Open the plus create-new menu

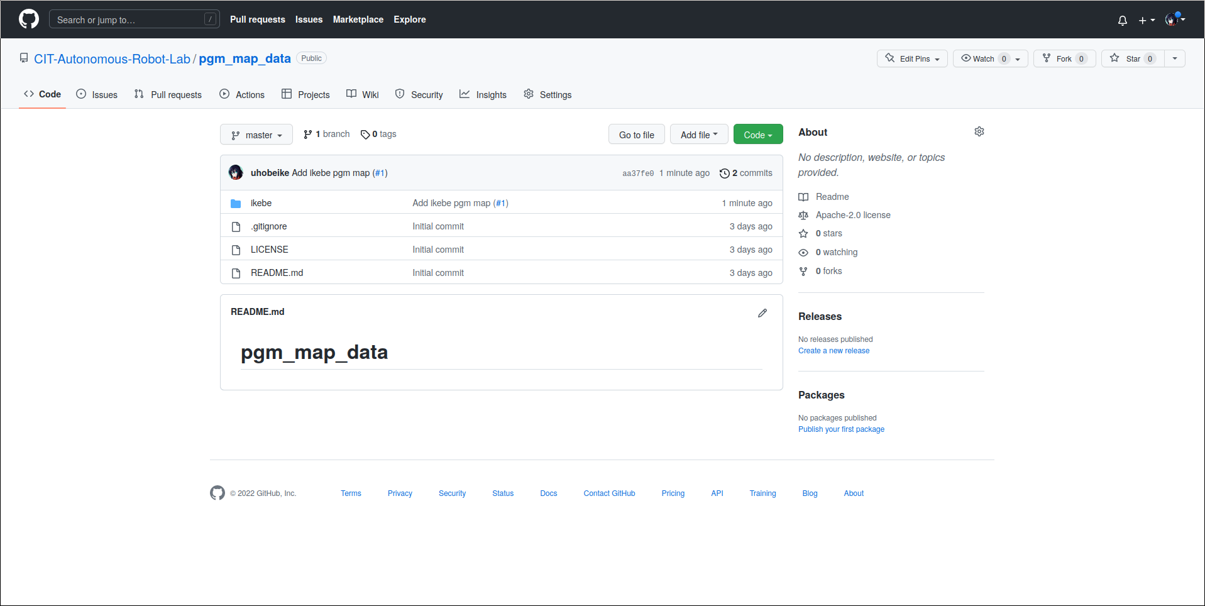click(1147, 20)
